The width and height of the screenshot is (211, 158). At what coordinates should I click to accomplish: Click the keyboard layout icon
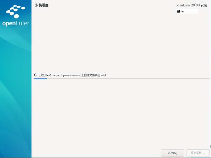click(178, 11)
